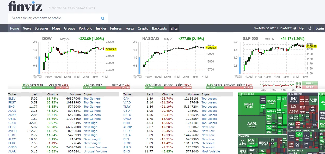Open the Forex page
The height and width of the screenshot is (154, 325).
(x=130, y=28)
